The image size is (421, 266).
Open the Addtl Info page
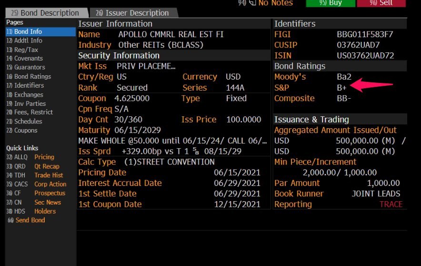24,41
